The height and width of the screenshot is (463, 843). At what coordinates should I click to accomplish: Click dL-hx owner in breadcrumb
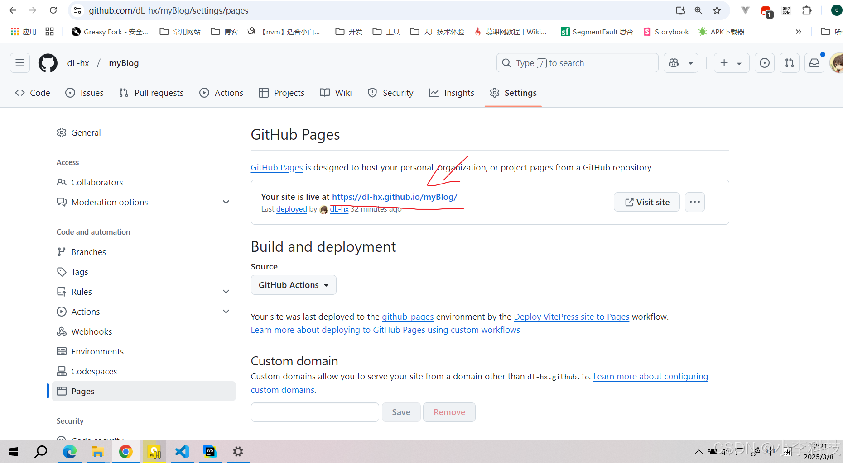click(x=78, y=63)
